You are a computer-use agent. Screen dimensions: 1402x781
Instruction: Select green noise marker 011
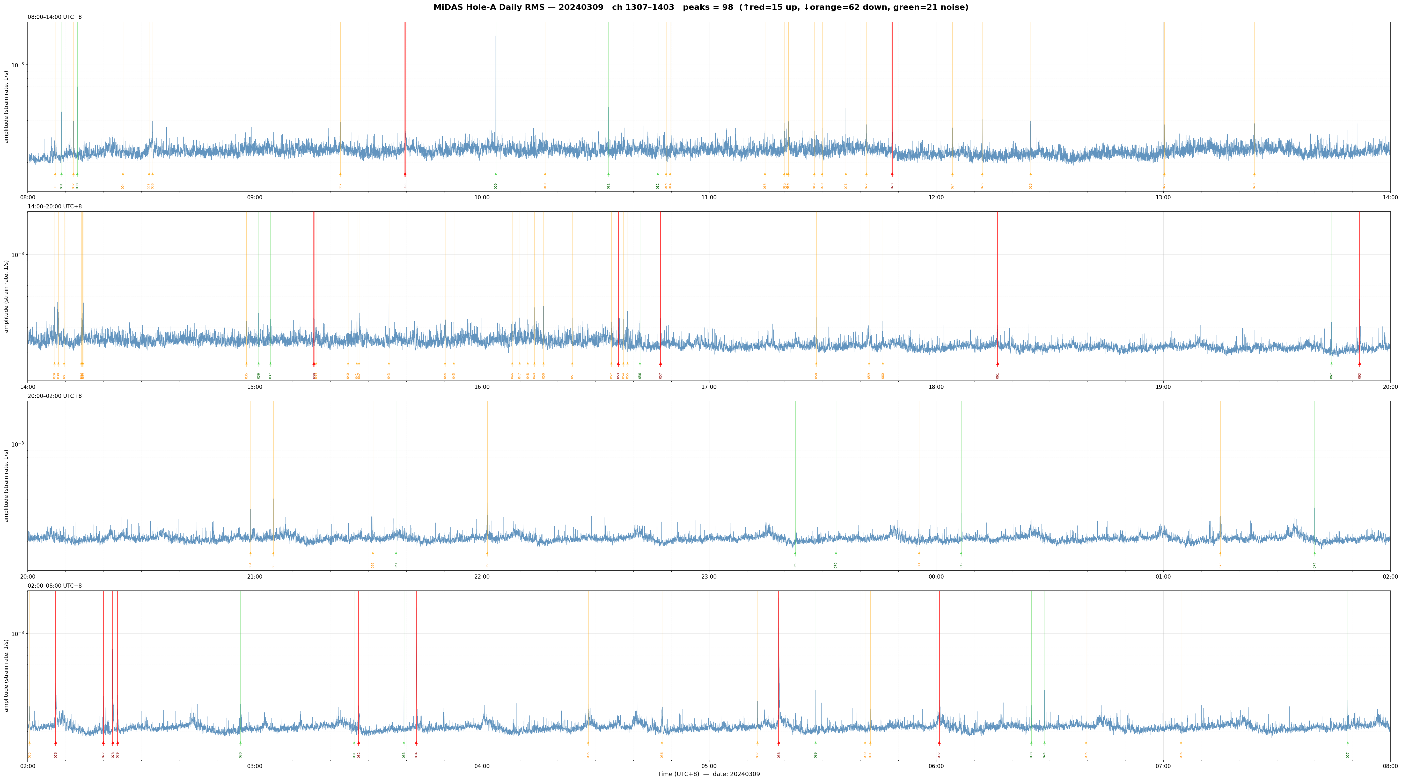[608, 174]
